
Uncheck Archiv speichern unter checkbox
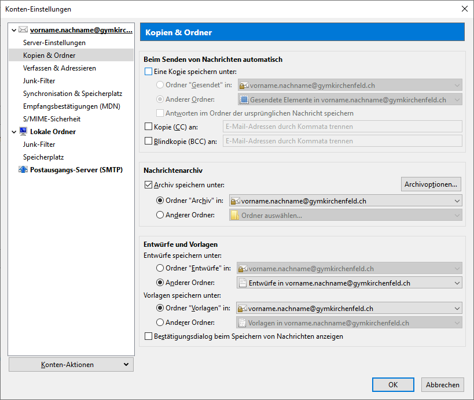[x=148, y=185]
